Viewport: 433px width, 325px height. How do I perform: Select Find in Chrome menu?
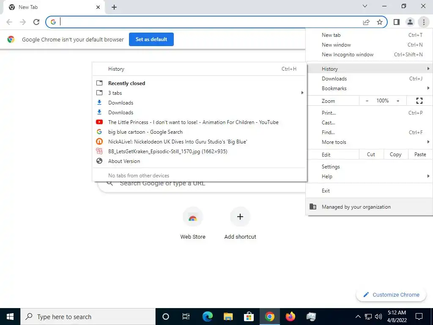point(369,132)
